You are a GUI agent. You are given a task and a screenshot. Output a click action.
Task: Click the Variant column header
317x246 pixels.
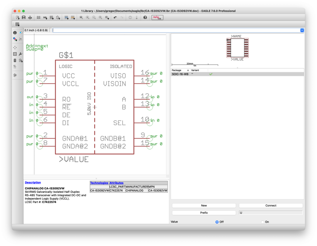(195, 70)
